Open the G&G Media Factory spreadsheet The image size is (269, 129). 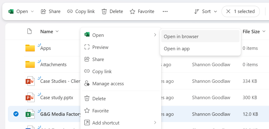pyautogui.click(x=60, y=114)
